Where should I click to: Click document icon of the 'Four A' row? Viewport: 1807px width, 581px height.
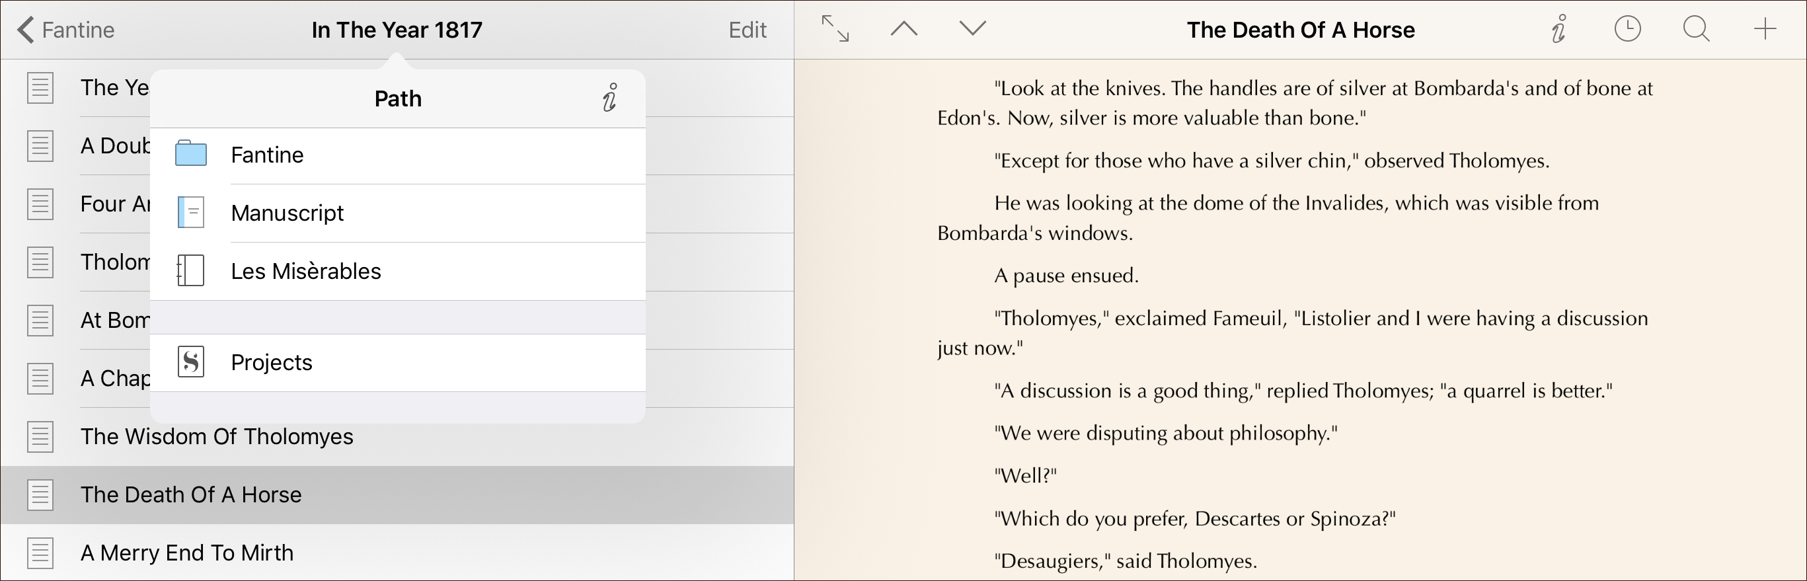pos(40,205)
